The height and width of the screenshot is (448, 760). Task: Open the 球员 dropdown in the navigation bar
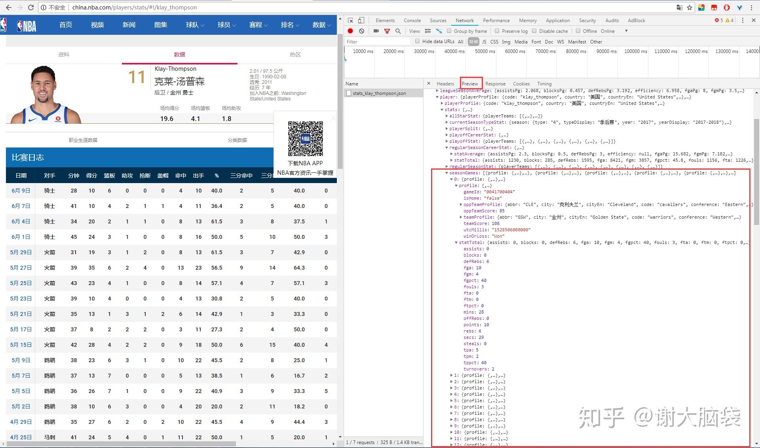(227, 25)
